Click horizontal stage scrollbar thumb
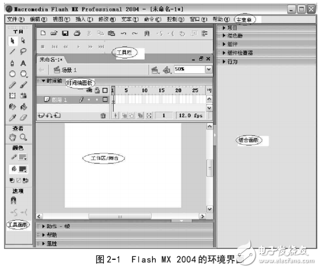This screenshot has height=270, width=319. 120,217
